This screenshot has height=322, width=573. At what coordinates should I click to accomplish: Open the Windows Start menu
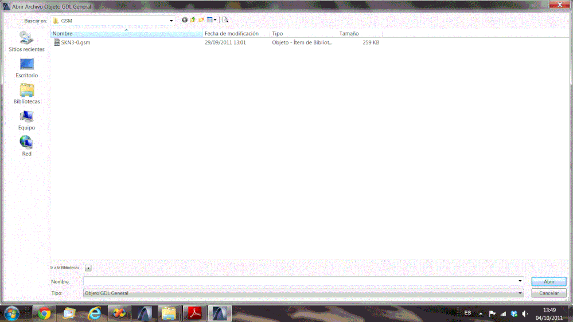click(11, 313)
